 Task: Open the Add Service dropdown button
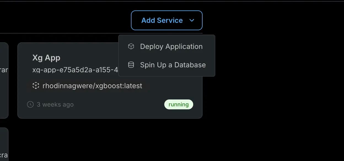(166, 20)
